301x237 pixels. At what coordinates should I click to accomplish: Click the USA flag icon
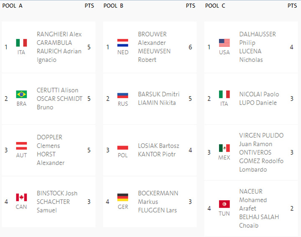[224, 43]
